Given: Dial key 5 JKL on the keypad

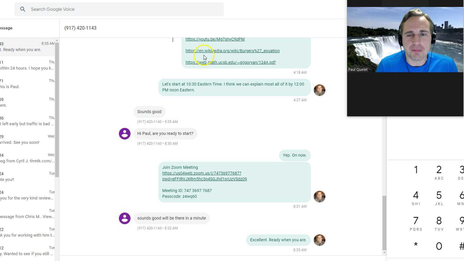Looking at the screenshot, I should pos(439,198).
